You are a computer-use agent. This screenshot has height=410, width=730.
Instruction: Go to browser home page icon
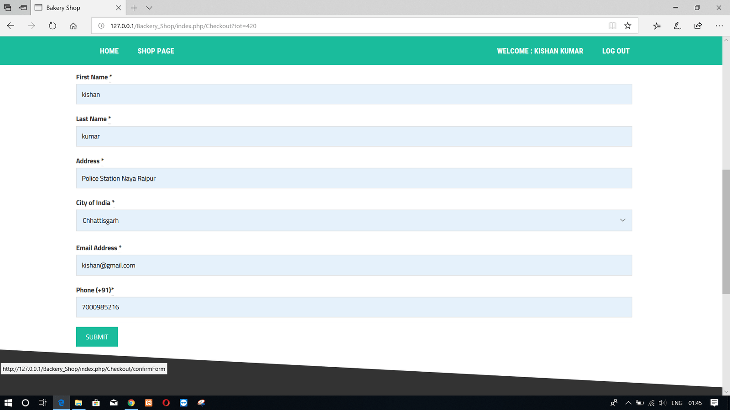coord(73,26)
